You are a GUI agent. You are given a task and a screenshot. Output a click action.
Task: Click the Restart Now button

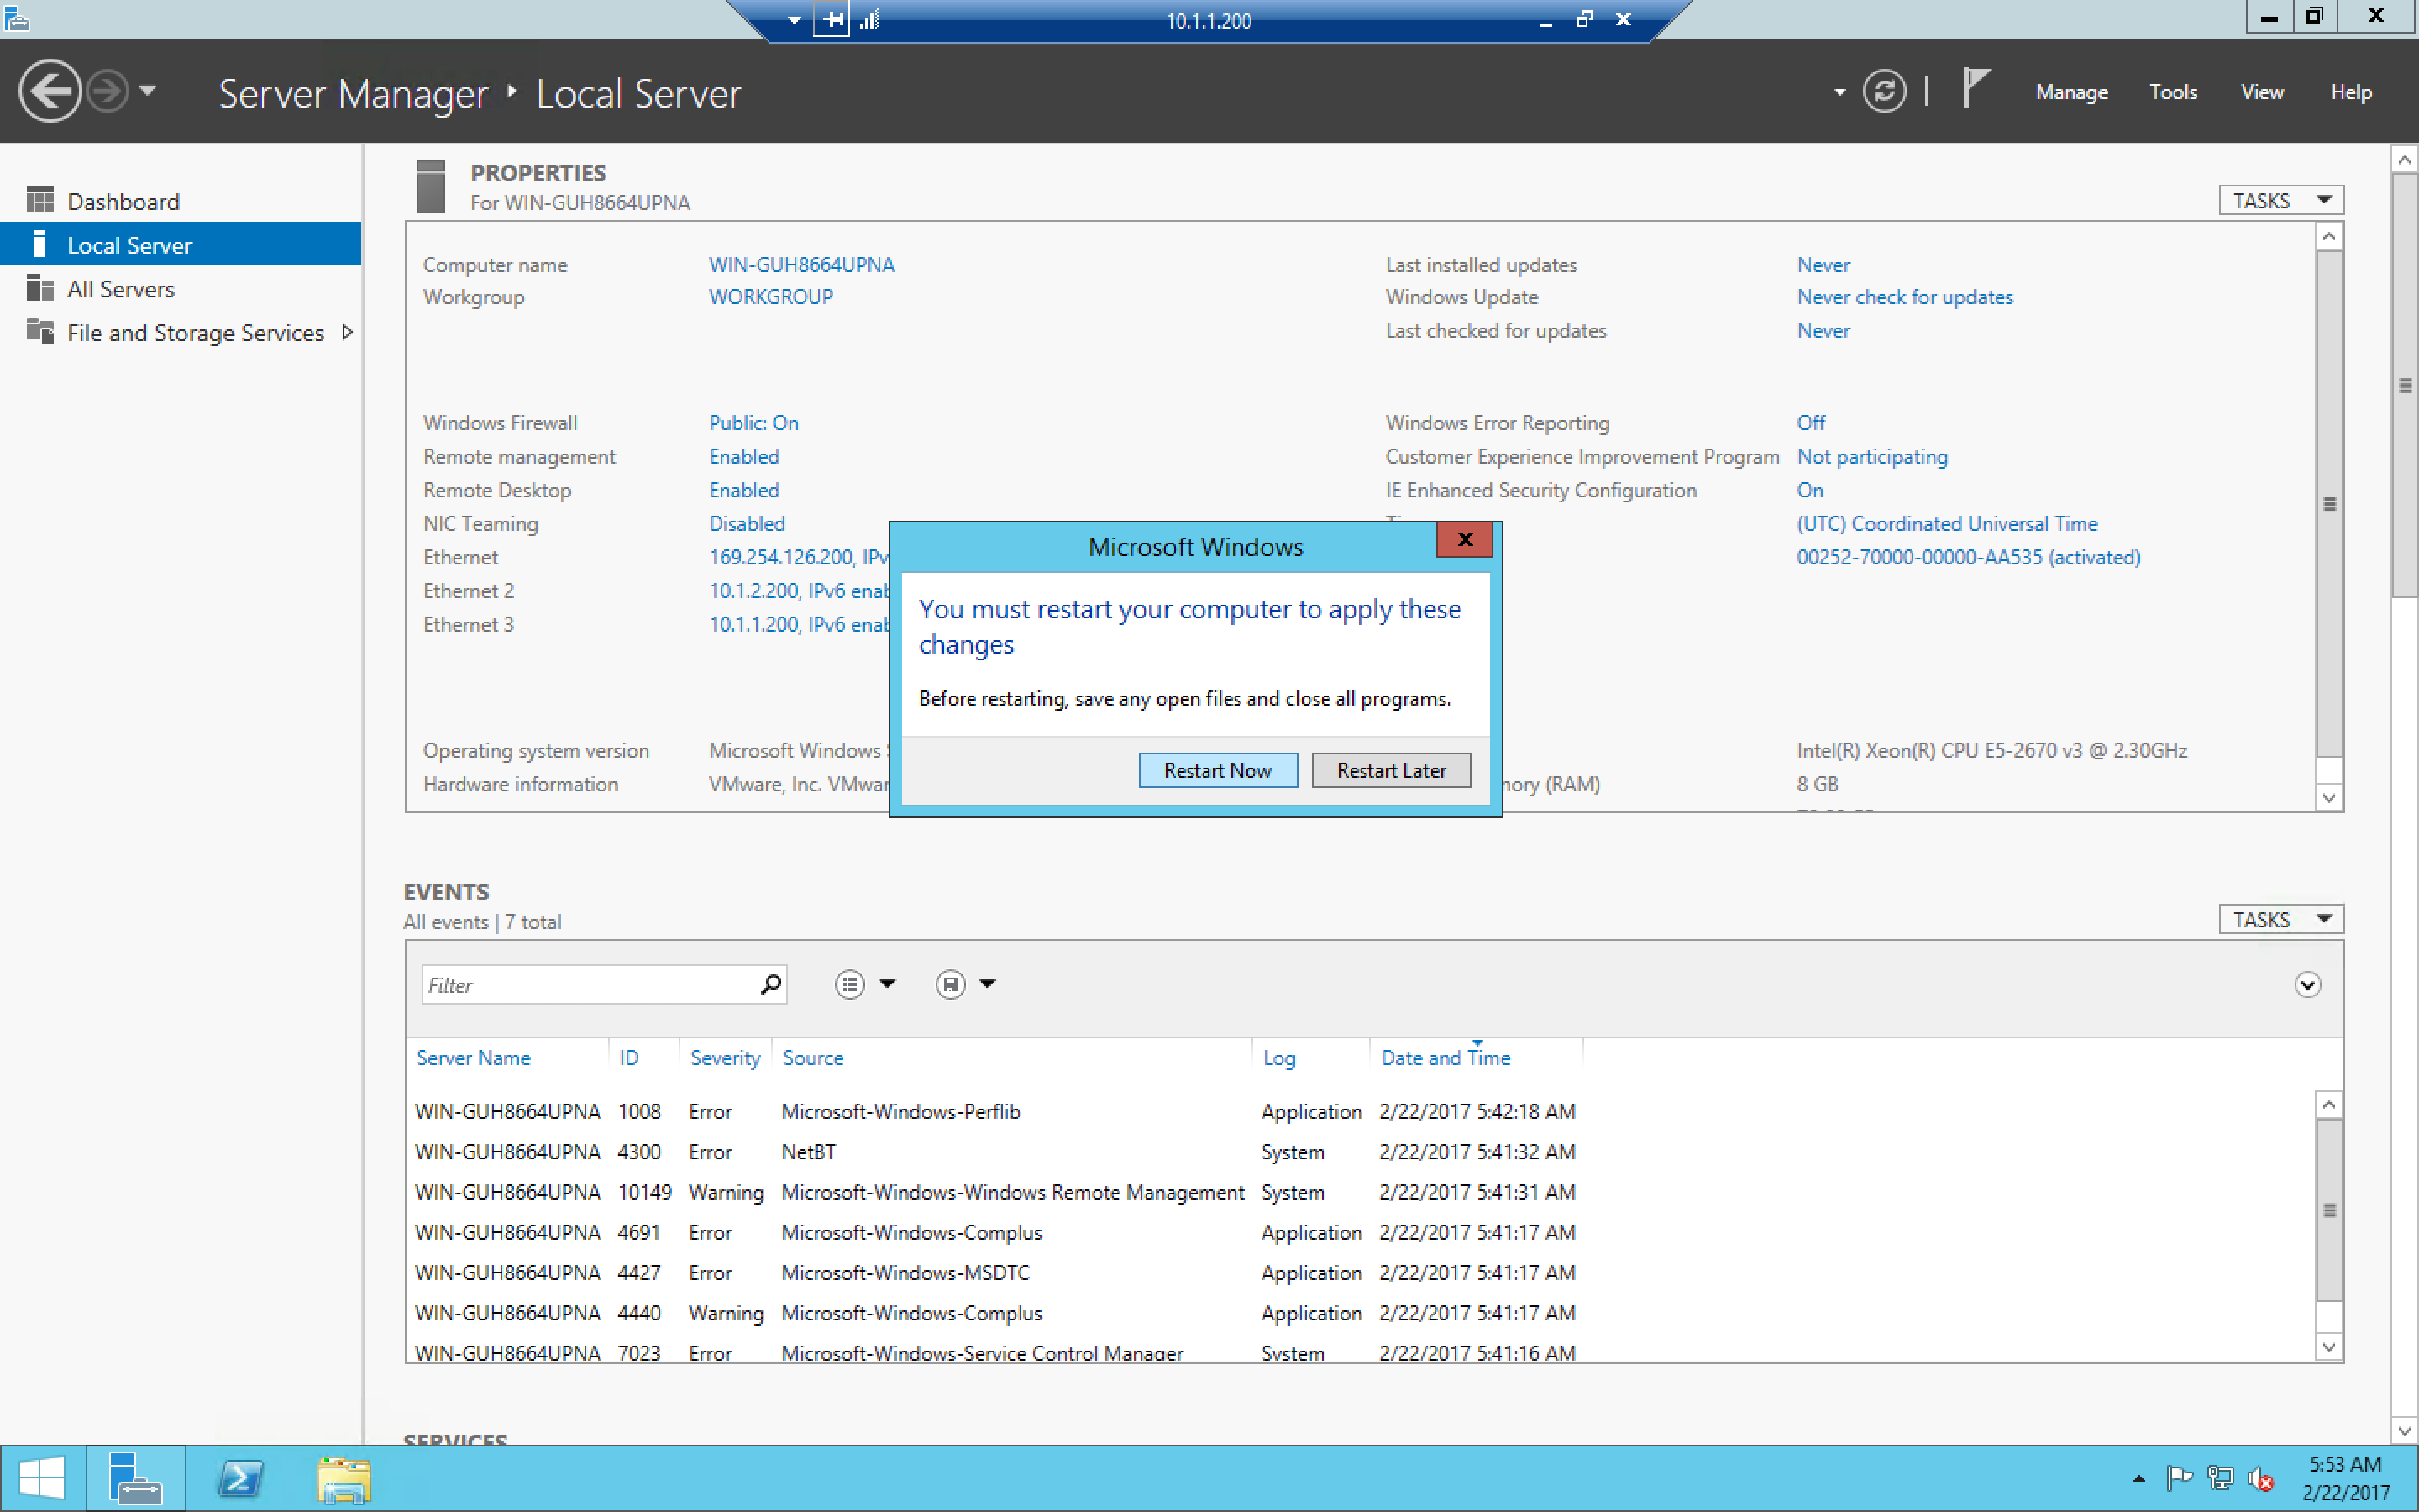tap(1216, 770)
